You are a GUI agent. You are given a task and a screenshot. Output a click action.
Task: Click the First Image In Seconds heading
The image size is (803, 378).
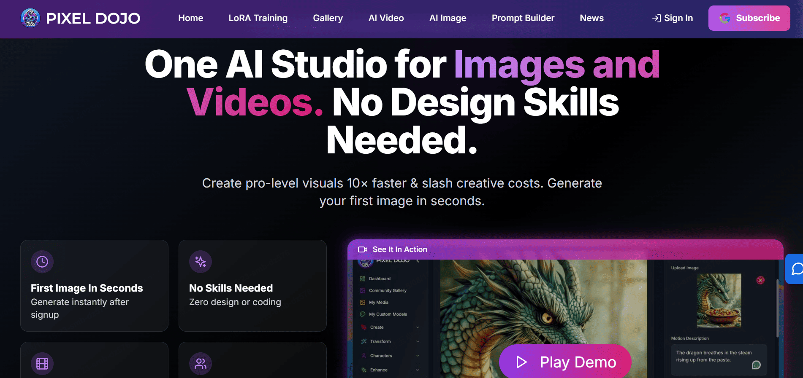click(87, 288)
